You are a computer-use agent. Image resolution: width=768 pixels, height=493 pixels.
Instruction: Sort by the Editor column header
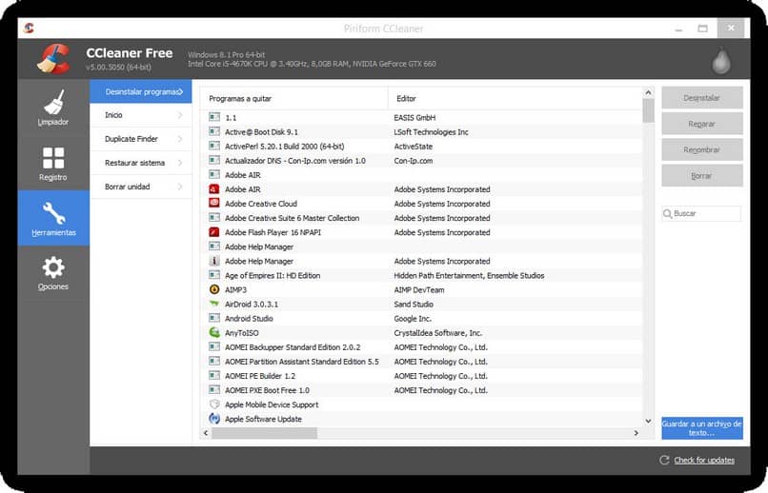tap(515, 98)
